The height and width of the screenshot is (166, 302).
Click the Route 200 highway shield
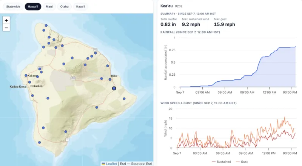(73, 78)
